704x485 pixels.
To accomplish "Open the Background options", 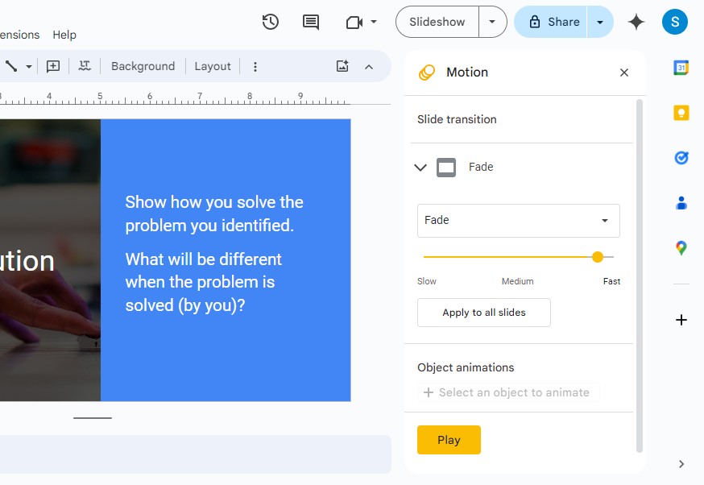I will click(143, 66).
